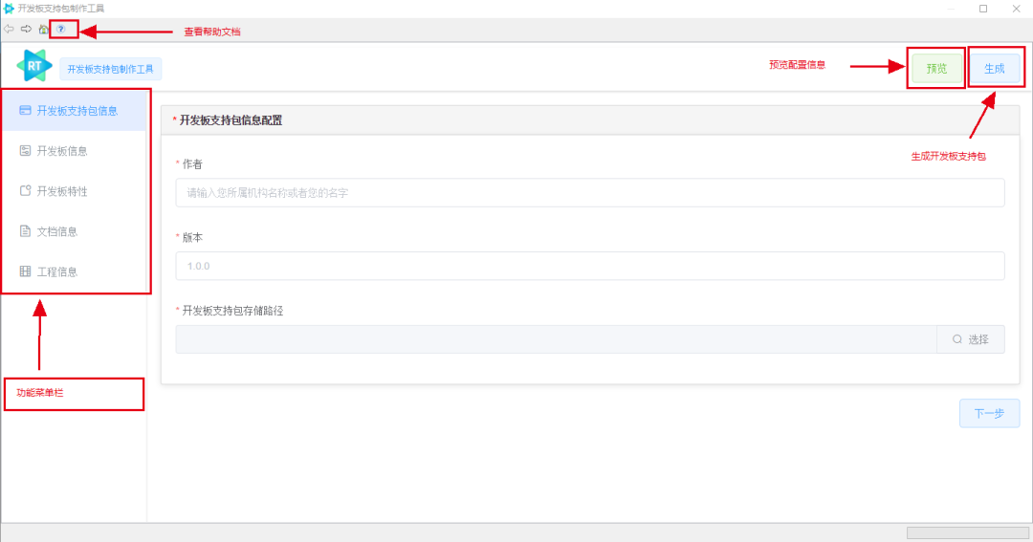The height and width of the screenshot is (542, 1033).
Task: Select 开发板支持包信息 in the sidebar menu
Action: (x=74, y=111)
